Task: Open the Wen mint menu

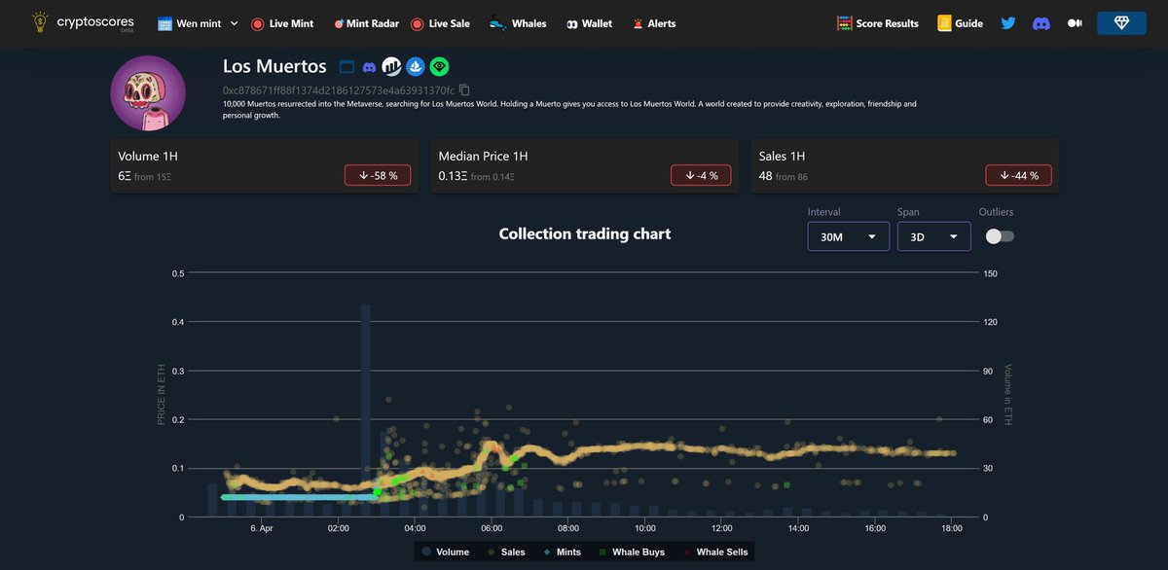Action: 198,23
